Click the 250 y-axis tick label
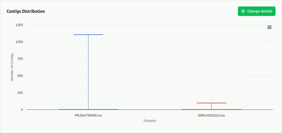The height and width of the screenshot is (133, 282). click(20, 93)
